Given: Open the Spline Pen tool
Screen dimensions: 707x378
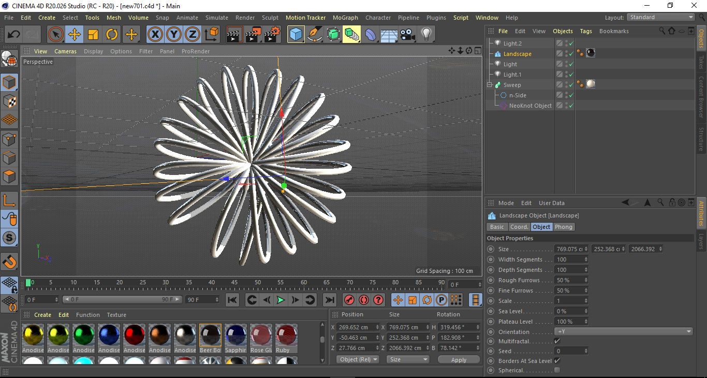Looking at the screenshot, I should tap(315, 35).
